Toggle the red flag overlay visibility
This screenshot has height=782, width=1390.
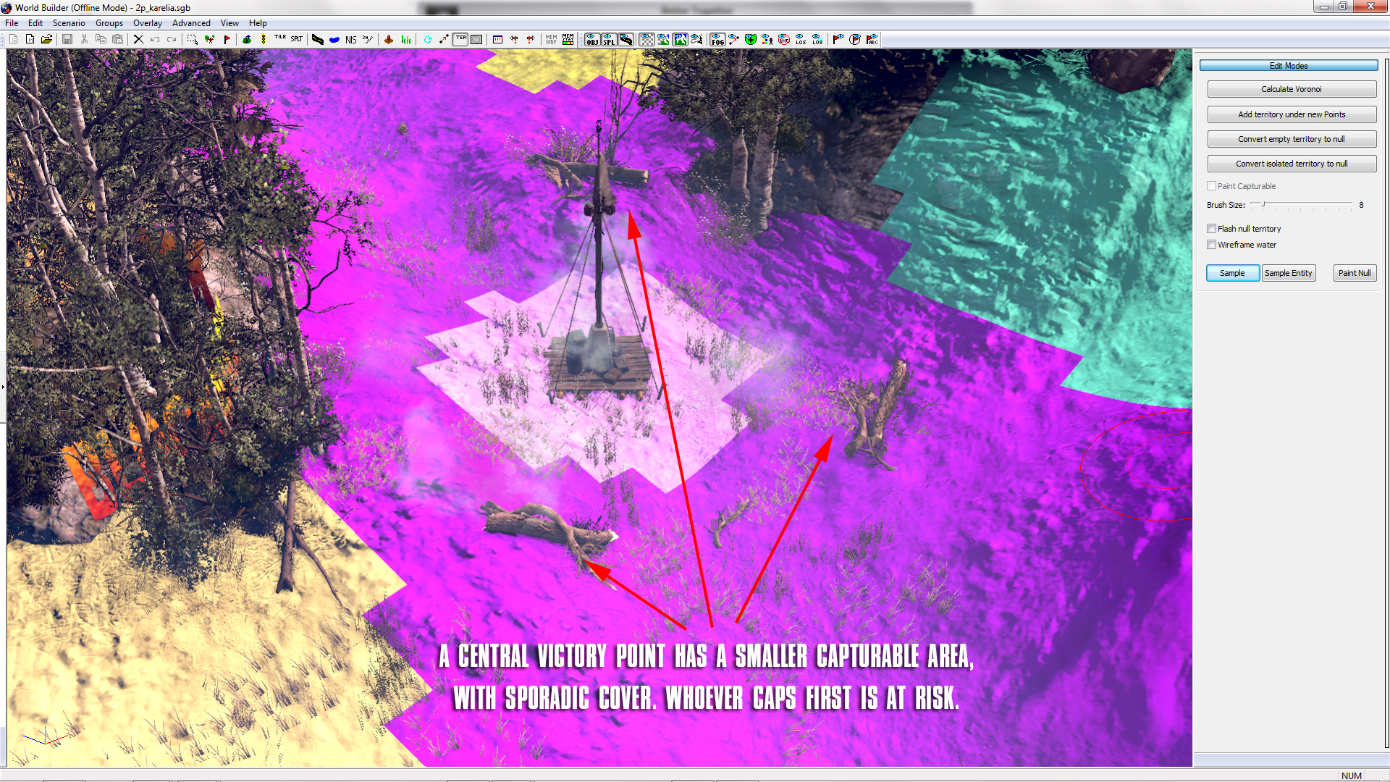838,40
